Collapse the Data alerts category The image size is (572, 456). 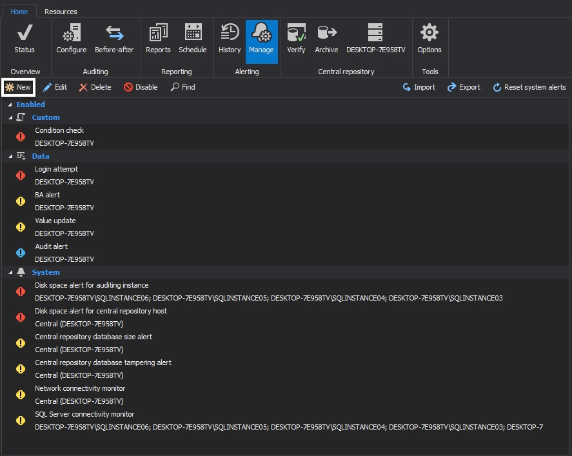click(x=10, y=156)
